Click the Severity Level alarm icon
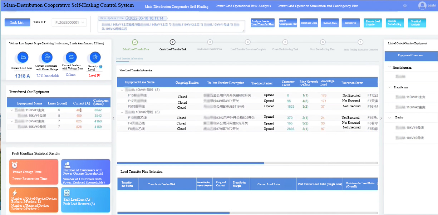Viewport: 438px width, 215px height. [x=95, y=57]
